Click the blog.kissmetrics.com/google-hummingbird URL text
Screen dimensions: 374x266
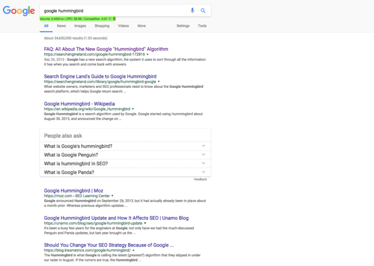click(87, 250)
